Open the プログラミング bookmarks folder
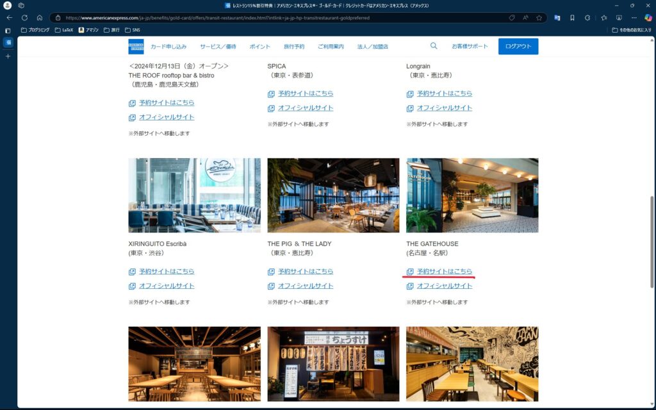Screen dimensions: 656x410 (x=35, y=30)
